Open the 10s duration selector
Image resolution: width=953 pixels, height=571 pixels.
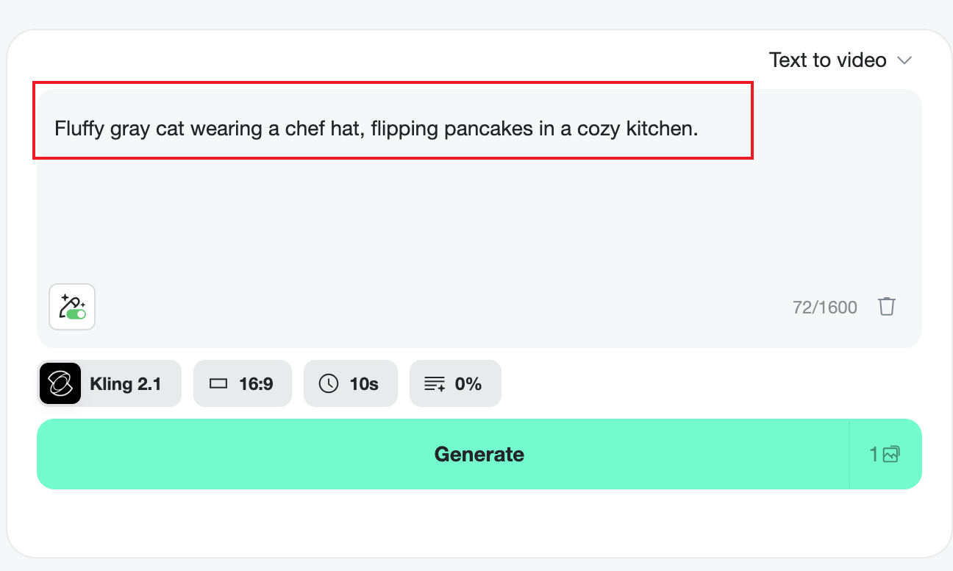(x=351, y=383)
